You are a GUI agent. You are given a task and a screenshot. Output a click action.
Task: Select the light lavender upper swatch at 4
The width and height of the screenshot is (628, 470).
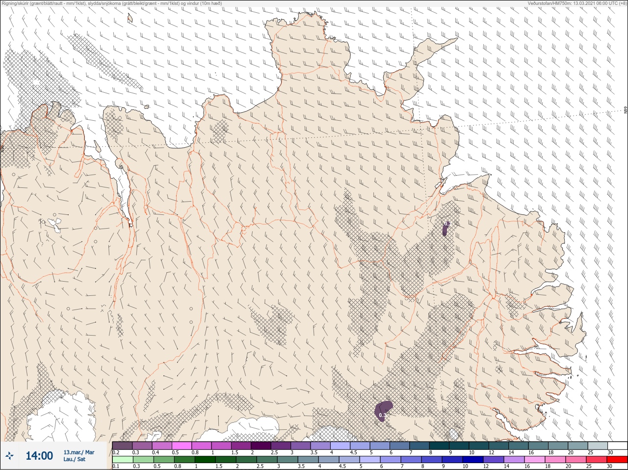pos(340,446)
